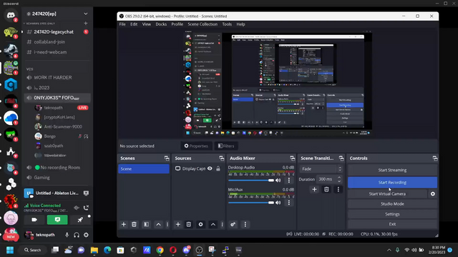Open scene filters icon in Scenes toolbar
The height and width of the screenshot is (257, 458).
click(x=146, y=224)
